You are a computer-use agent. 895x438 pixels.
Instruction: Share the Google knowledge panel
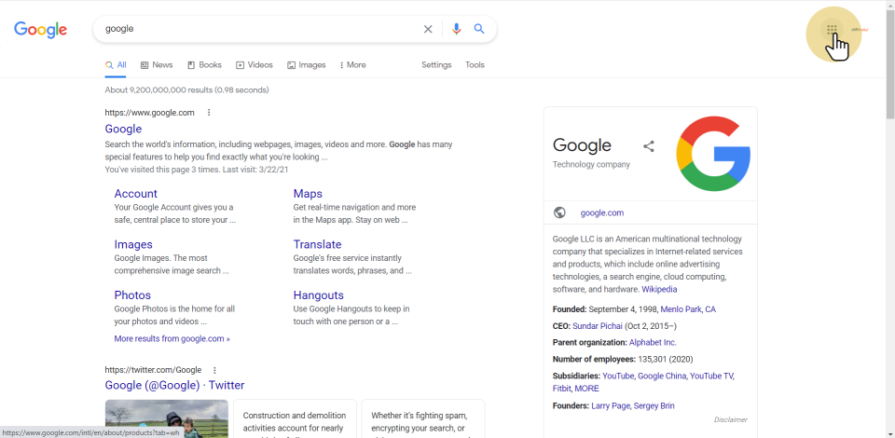point(649,146)
